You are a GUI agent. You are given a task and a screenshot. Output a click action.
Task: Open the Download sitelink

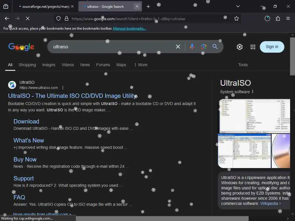pos(26,121)
